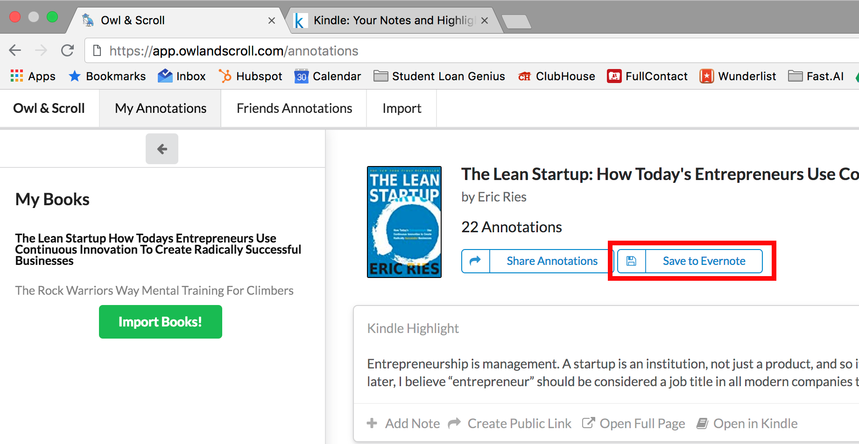
Task: Click the book icon beside Open in Kindle
Action: click(x=702, y=423)
